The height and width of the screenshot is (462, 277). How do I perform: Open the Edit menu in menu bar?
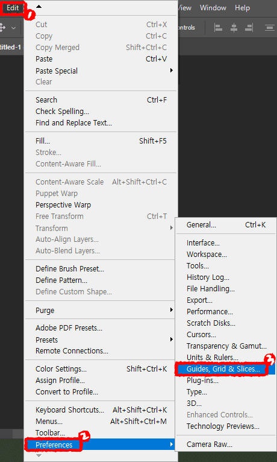(x=13, y=8)
